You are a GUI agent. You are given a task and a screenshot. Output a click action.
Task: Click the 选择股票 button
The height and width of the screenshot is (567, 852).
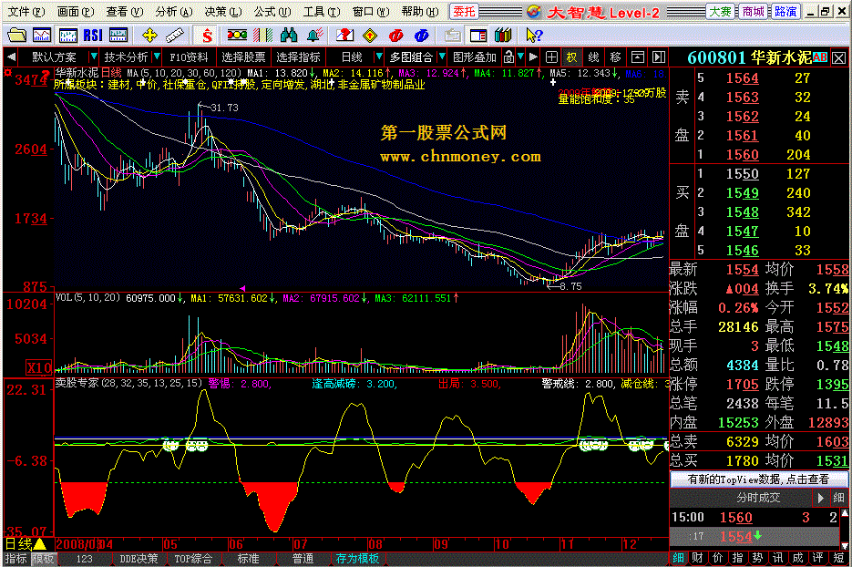click(243, 57)
